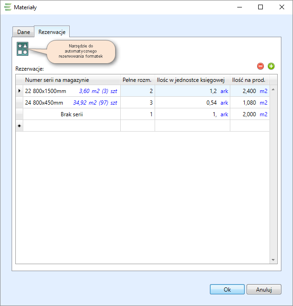Switch to the Dane tab
The height and width of the screenshot is (306, 293).
tap(24, 32)
